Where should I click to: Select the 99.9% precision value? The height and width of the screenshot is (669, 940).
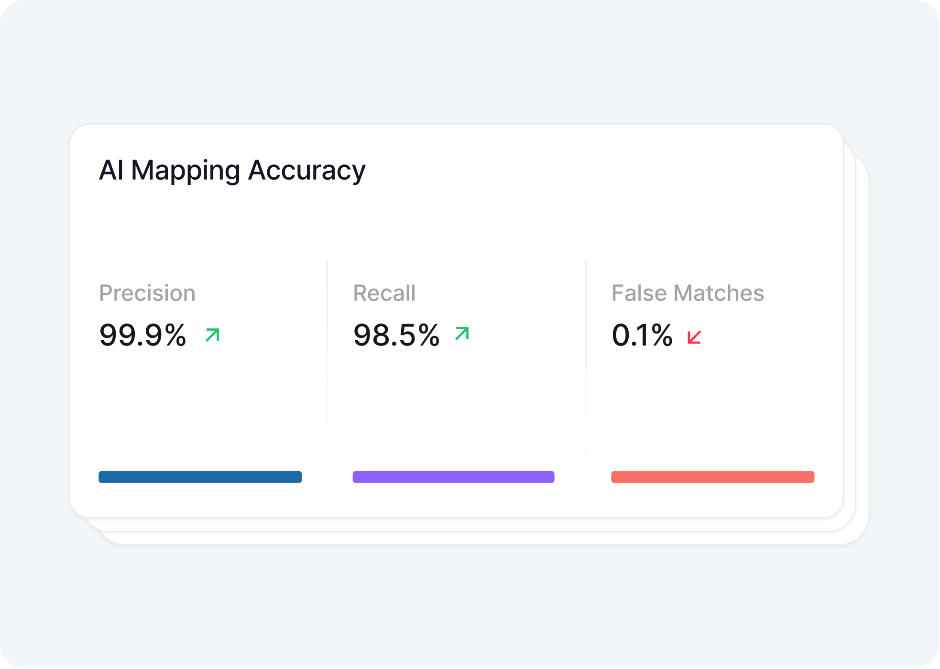point(142,335)
